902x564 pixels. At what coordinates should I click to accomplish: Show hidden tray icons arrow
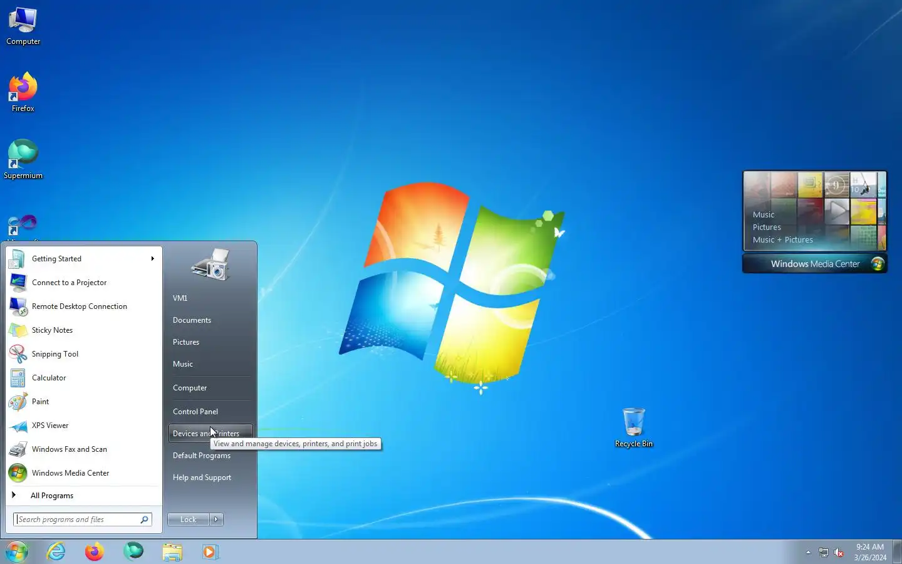tap(808, 553)
